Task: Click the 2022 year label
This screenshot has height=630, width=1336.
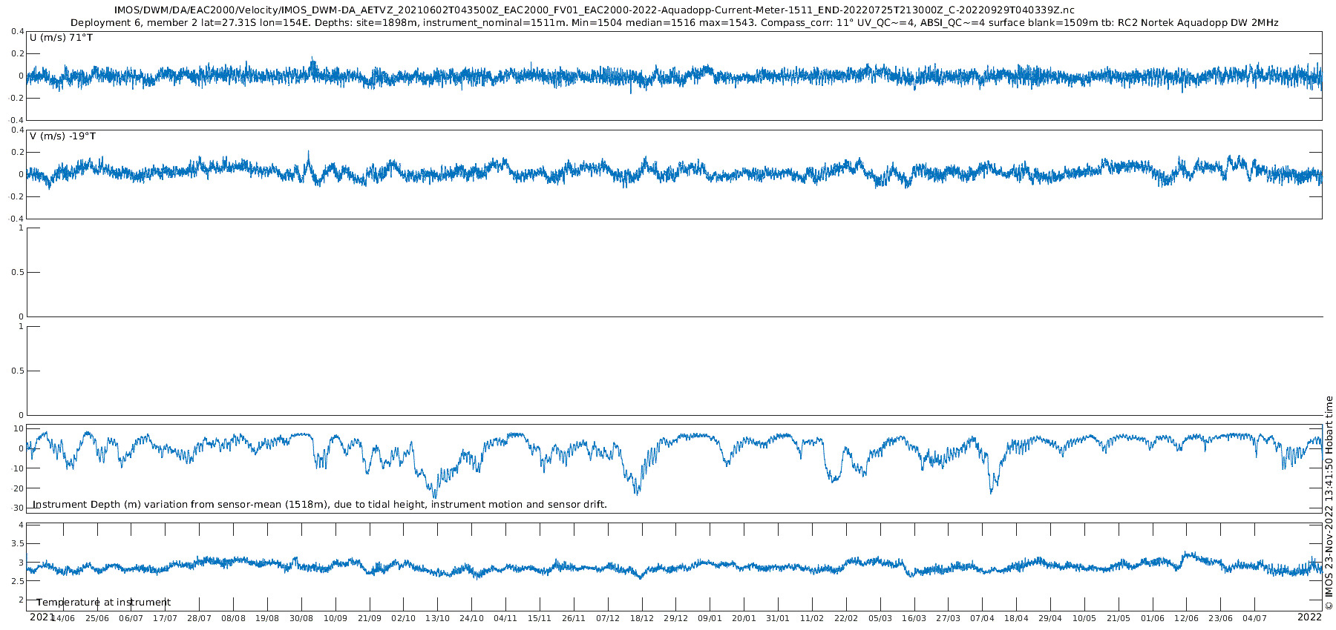Action: click(x=1309, y=617)
